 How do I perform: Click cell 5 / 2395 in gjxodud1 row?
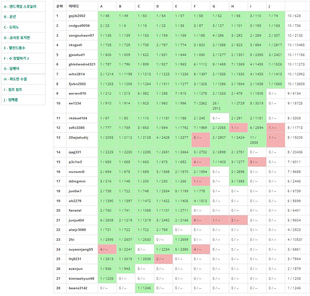[256, 55]
